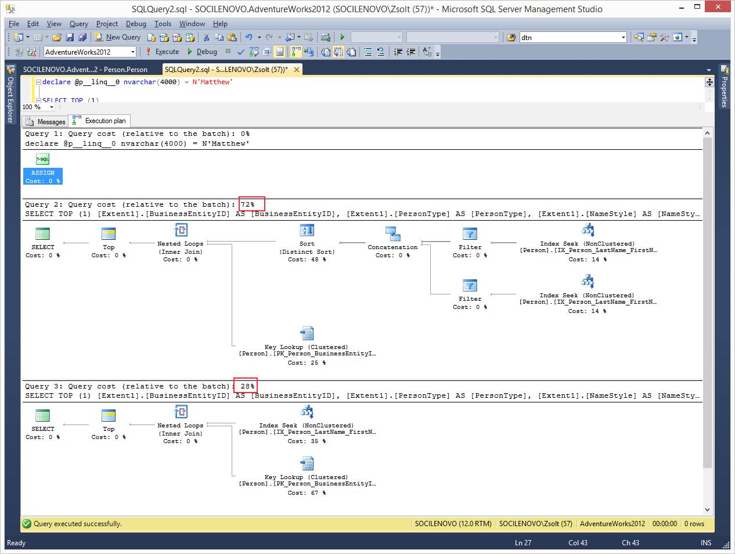Click the Execute button

coord(162,52)
